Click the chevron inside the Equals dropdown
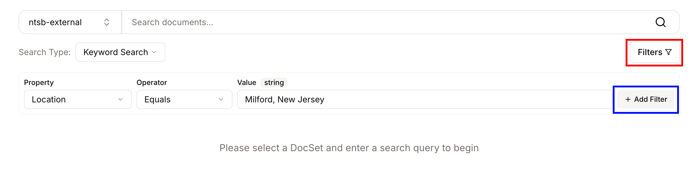 [221, 99]
